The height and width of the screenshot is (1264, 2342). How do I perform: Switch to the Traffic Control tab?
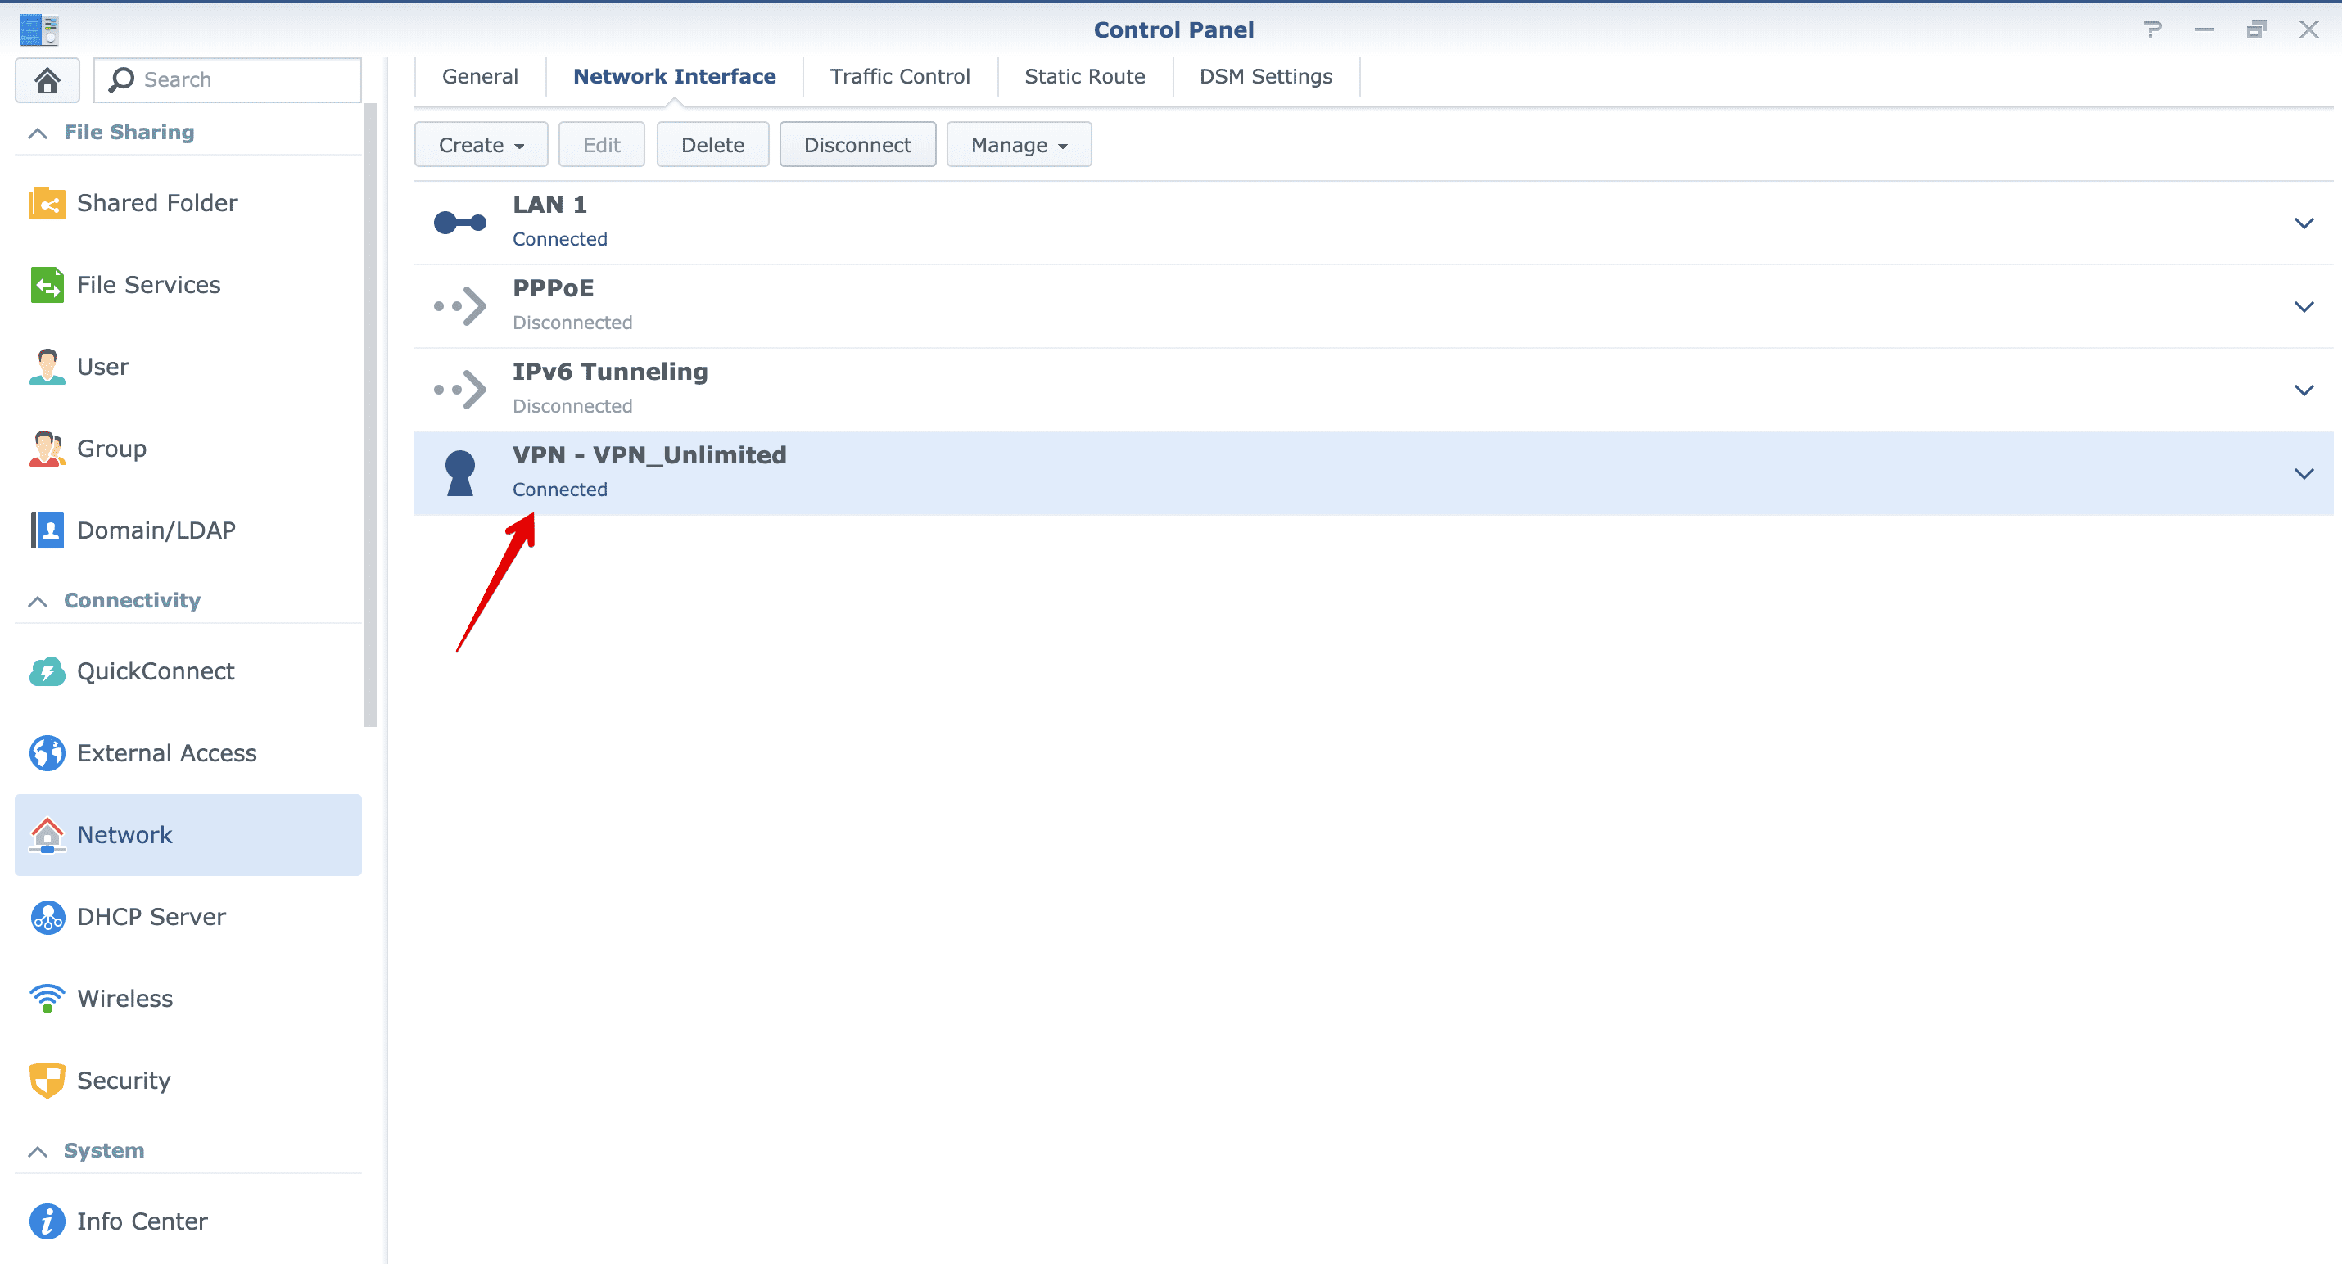coord(900,76)
